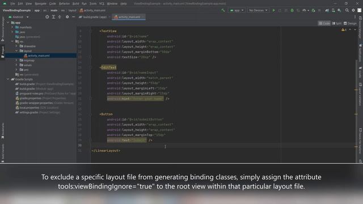
Task: Go to next highlighted error arrow
Action: [355, 30]
